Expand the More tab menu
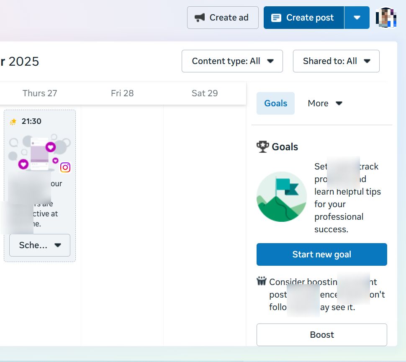 pos(325,103)
